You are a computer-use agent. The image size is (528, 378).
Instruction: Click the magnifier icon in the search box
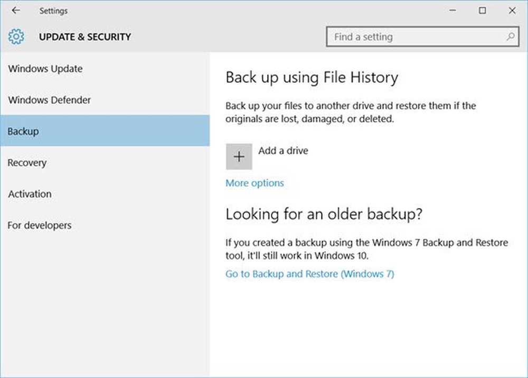click(510, 37)
